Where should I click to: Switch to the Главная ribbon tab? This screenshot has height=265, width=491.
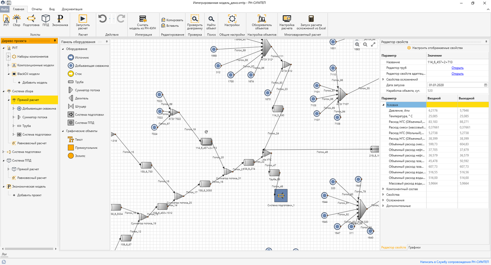[x=18, y=9]
